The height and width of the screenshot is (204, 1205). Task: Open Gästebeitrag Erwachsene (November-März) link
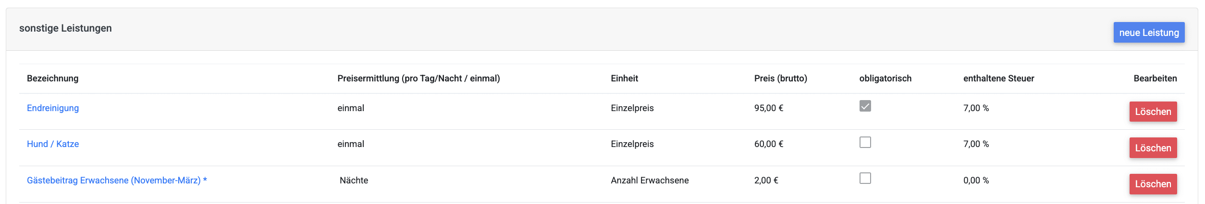[x=117, y=181]
